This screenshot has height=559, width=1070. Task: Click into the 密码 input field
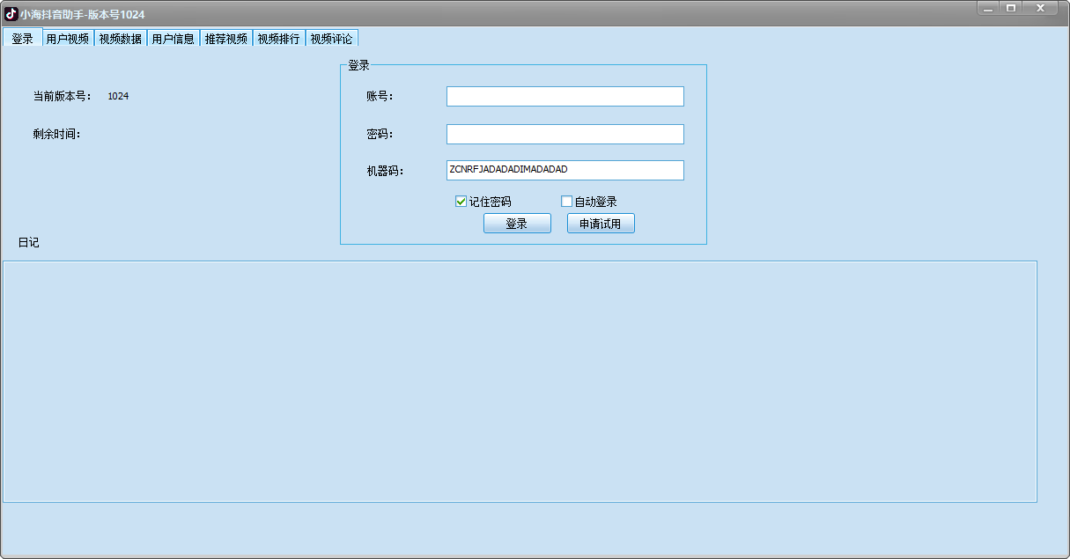[565, 134]
